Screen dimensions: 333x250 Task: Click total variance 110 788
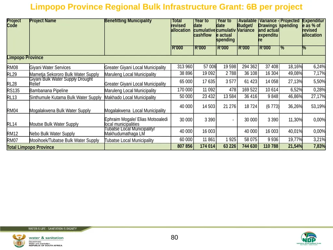[x=271, y=146]
